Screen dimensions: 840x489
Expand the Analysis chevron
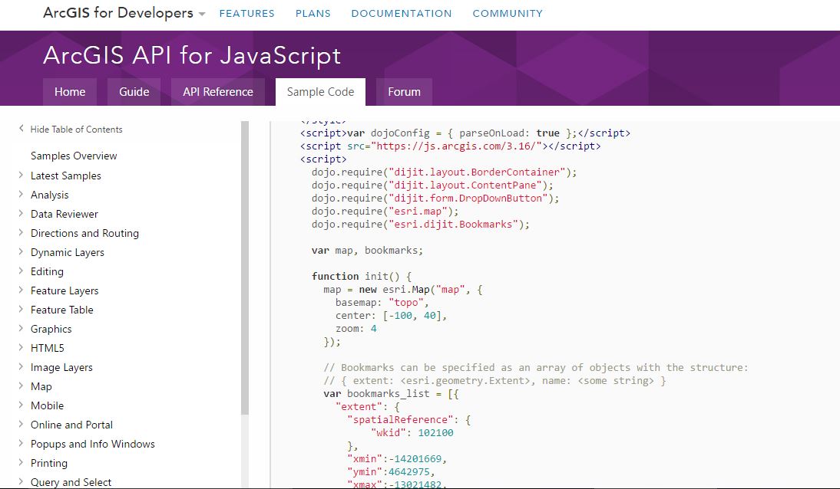pos(21,194)
